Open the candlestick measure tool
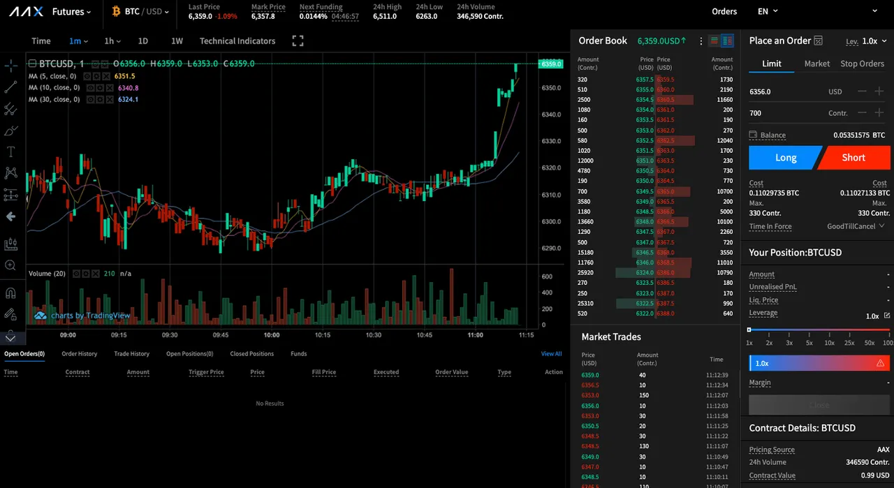 10,244
